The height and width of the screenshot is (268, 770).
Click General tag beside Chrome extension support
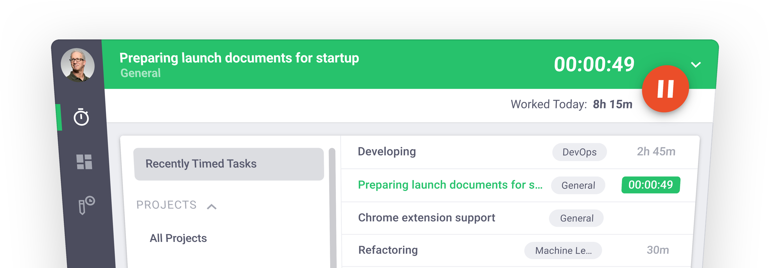click(x=576, y=219)
